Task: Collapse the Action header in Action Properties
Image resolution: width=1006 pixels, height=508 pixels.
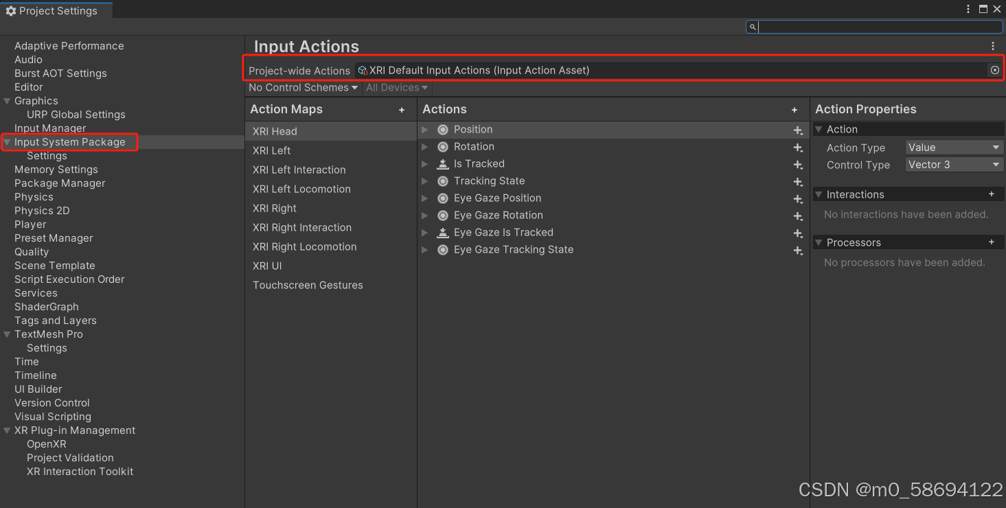Action: [819, 129]
